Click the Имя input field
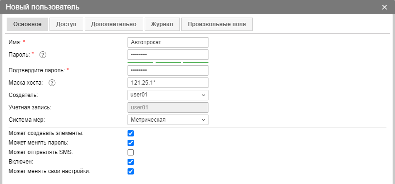The height and width of the screenshot is (184, 395). [x=168, y=42]
